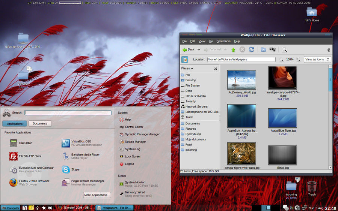338x211 pixels.
Task: Select the antelope-canyon thumbnail
Action: (x=282, y=78)
